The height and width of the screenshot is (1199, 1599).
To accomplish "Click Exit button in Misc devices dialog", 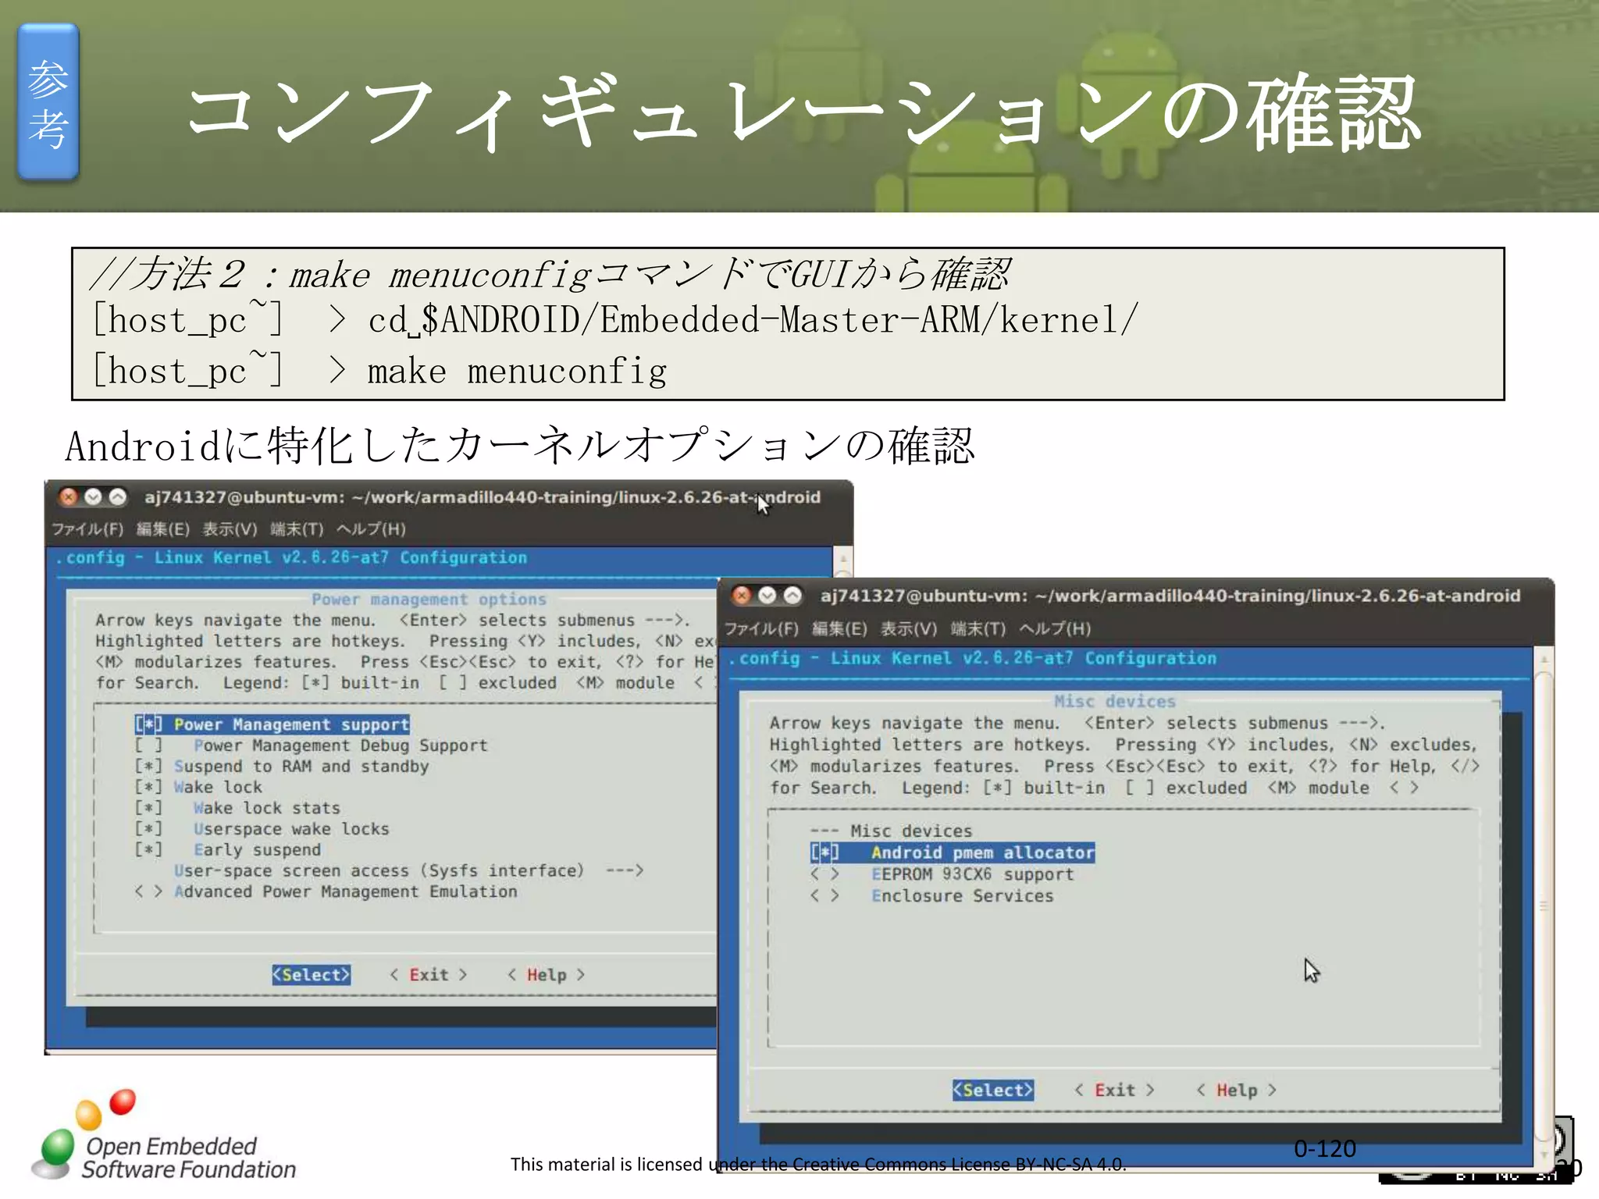I will [1114, 1090].
